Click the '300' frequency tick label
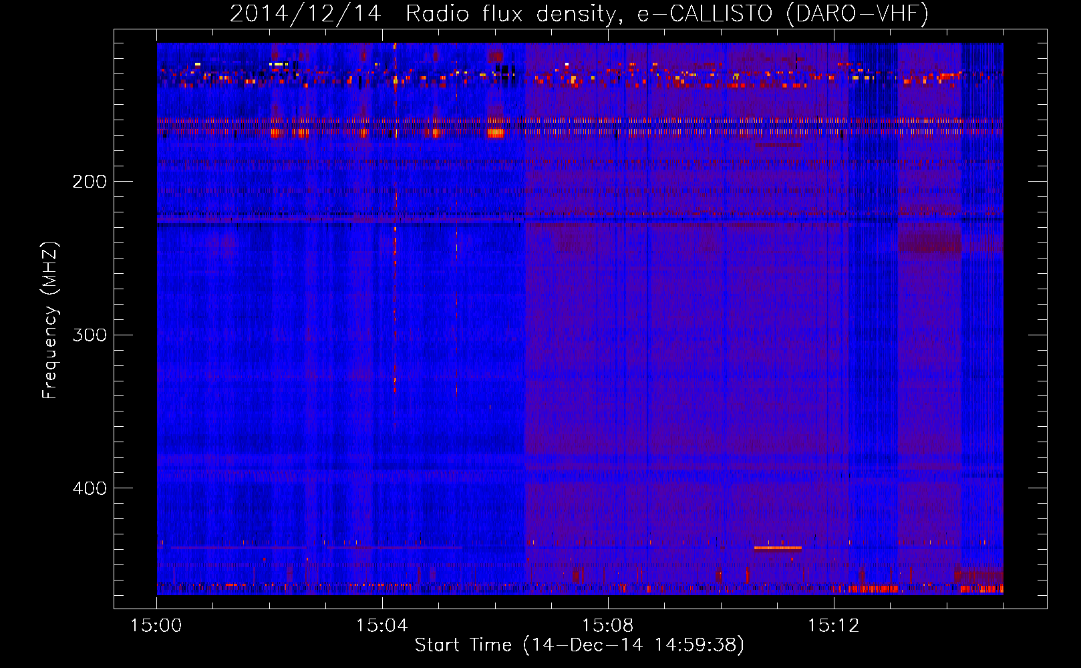Viewport: 1081px width, 668px height. (x=90, y=335)
